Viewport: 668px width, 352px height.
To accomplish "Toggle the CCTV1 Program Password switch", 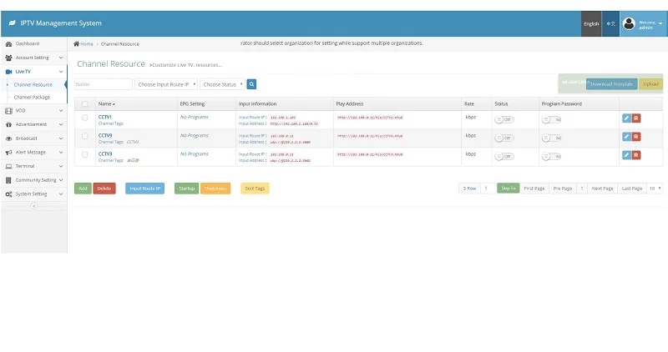I will point(551,119).
